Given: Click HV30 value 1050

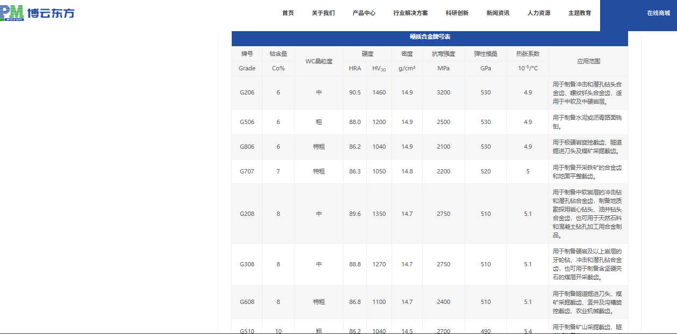Looking at the screenshot, I should [379, 171].
